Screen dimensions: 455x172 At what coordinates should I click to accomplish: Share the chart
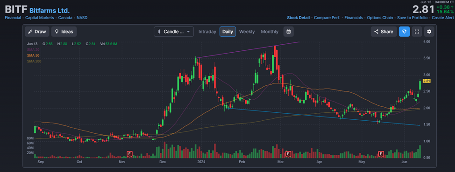coord(384,32)
